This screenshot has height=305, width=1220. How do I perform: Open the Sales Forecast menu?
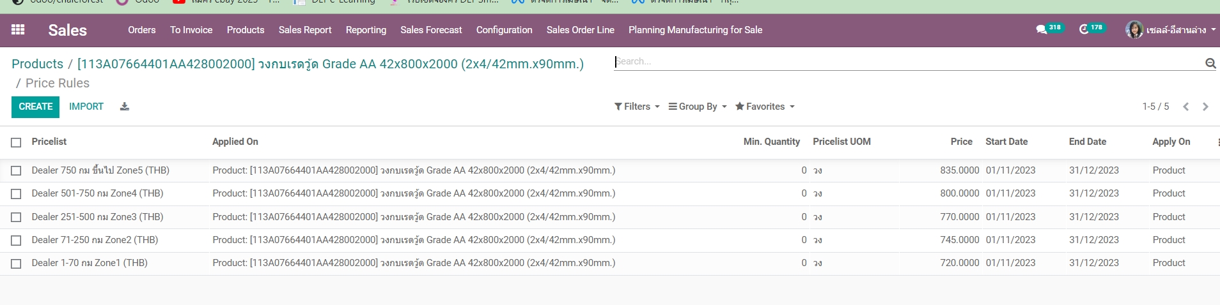coord(431,30)
